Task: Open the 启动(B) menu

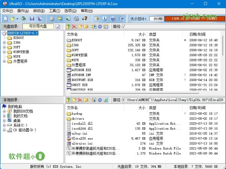Action: [x=39, y=11]
